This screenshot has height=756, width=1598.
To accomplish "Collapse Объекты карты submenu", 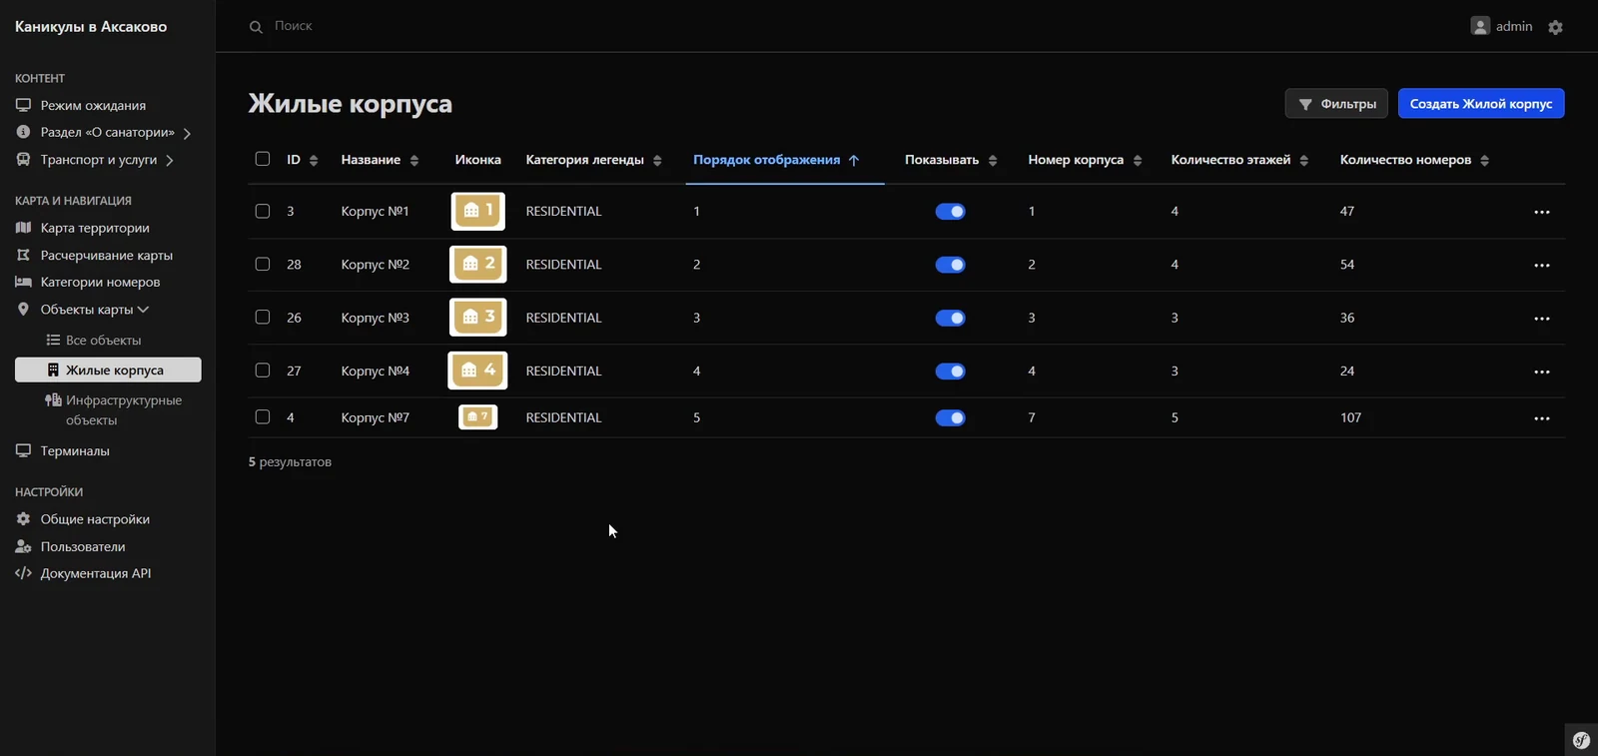I will tap(144, 310).
